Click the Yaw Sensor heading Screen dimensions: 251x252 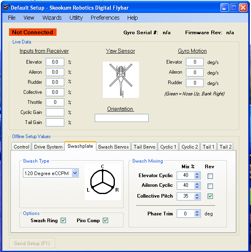(x=120, y=51)
